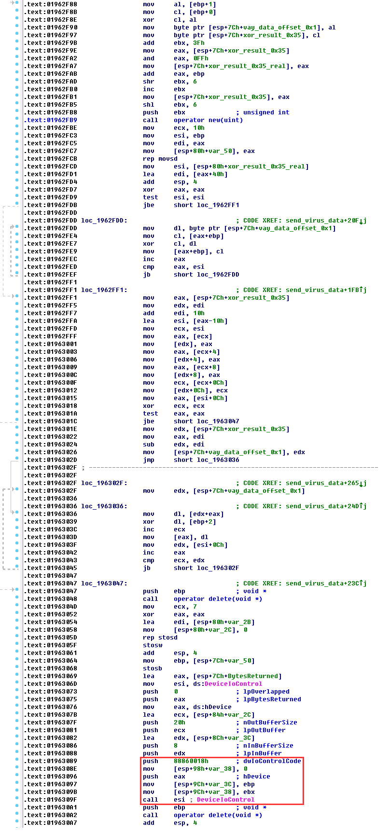Select the lpInBuffer comment
Screen dimensions: 390x834
point(263,753)
